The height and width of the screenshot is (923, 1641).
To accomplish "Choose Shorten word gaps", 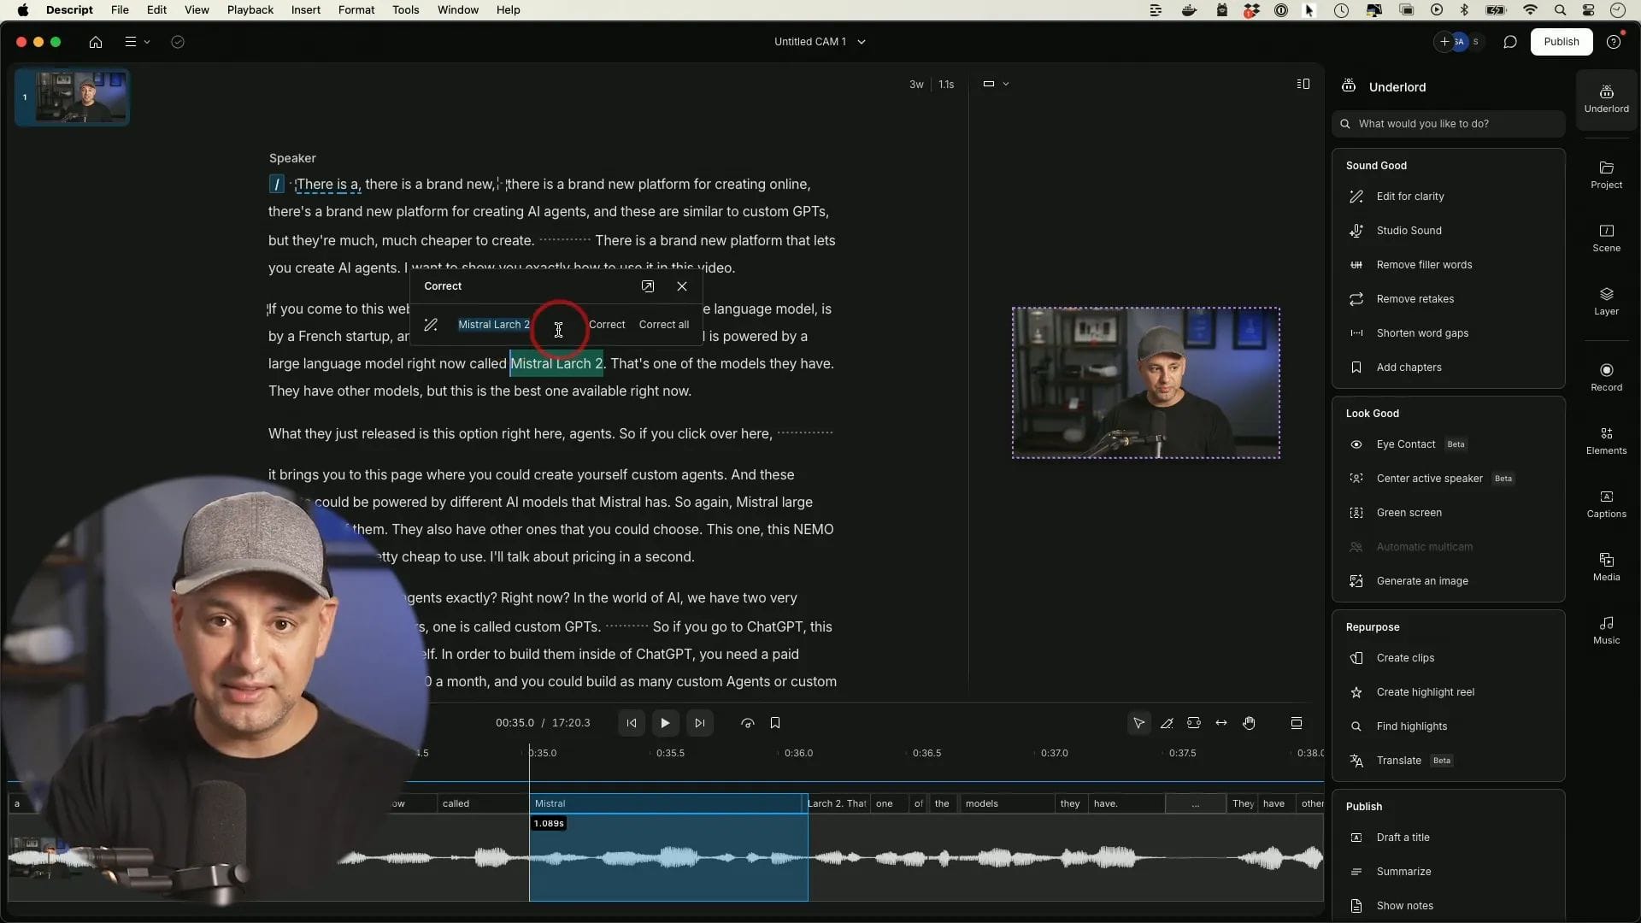I will coord(1422,333).
